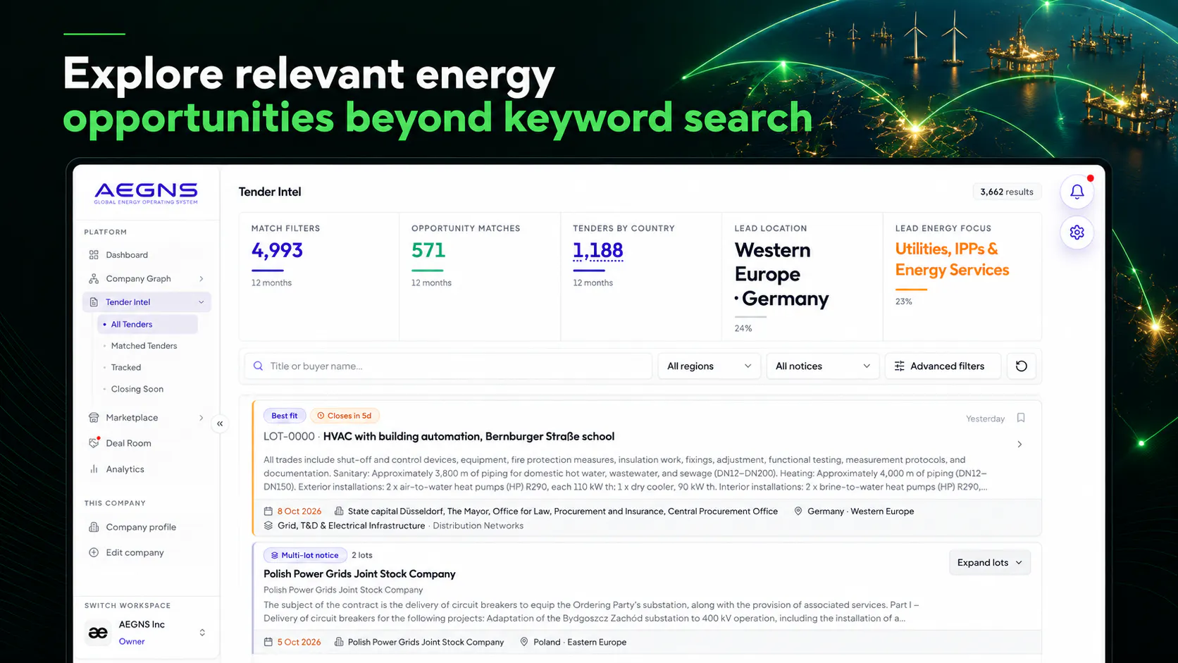Screen dimensions: 1178x663
Task: Bookmark the HVAC building automation tender
Action: click(x=1020, y=418)
